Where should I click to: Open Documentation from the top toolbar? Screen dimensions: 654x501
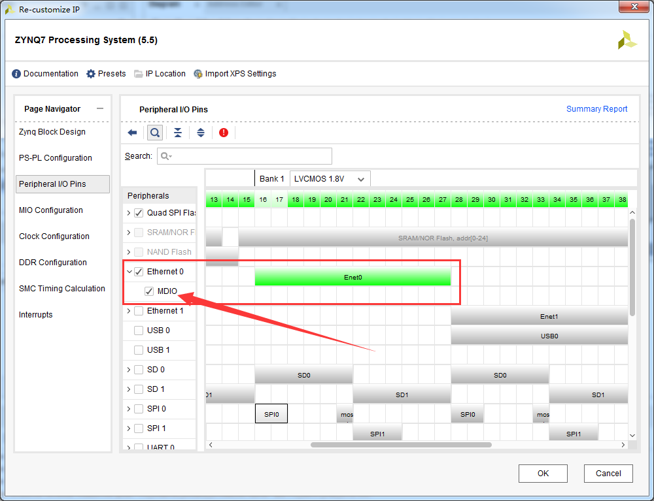45,74
